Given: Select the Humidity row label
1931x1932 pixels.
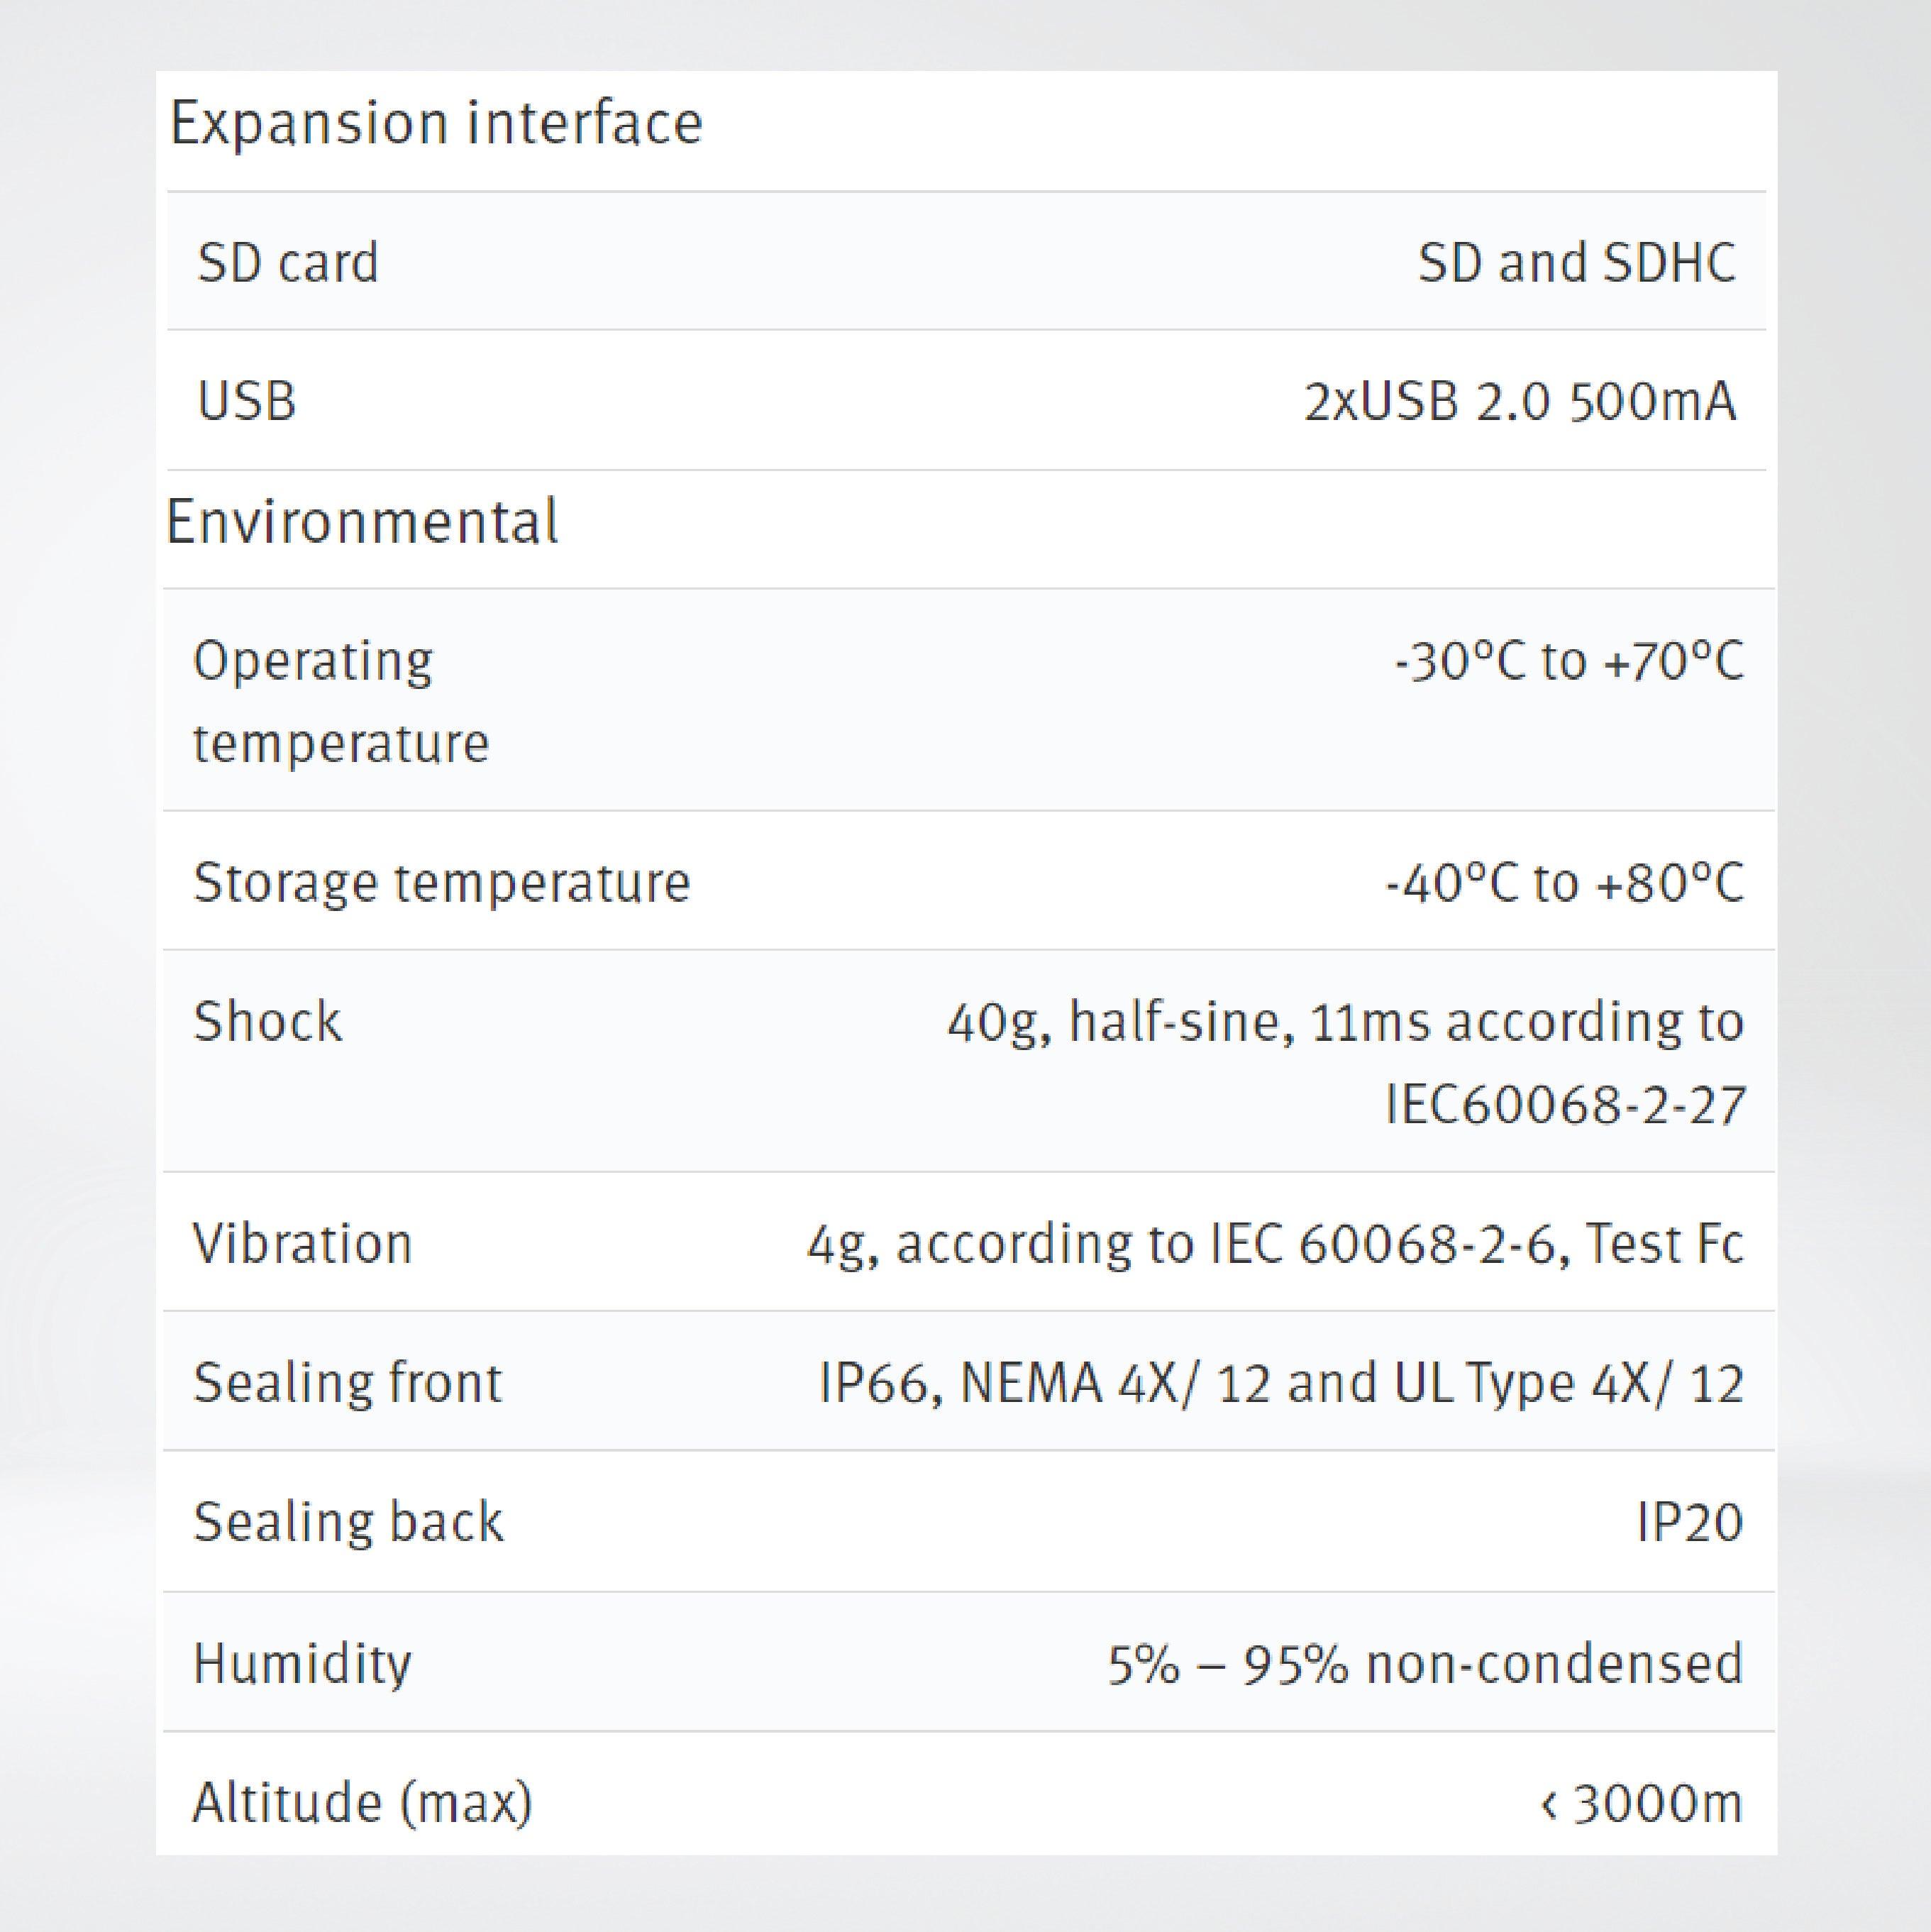Looking at the screenshot, I should 301,1663.
